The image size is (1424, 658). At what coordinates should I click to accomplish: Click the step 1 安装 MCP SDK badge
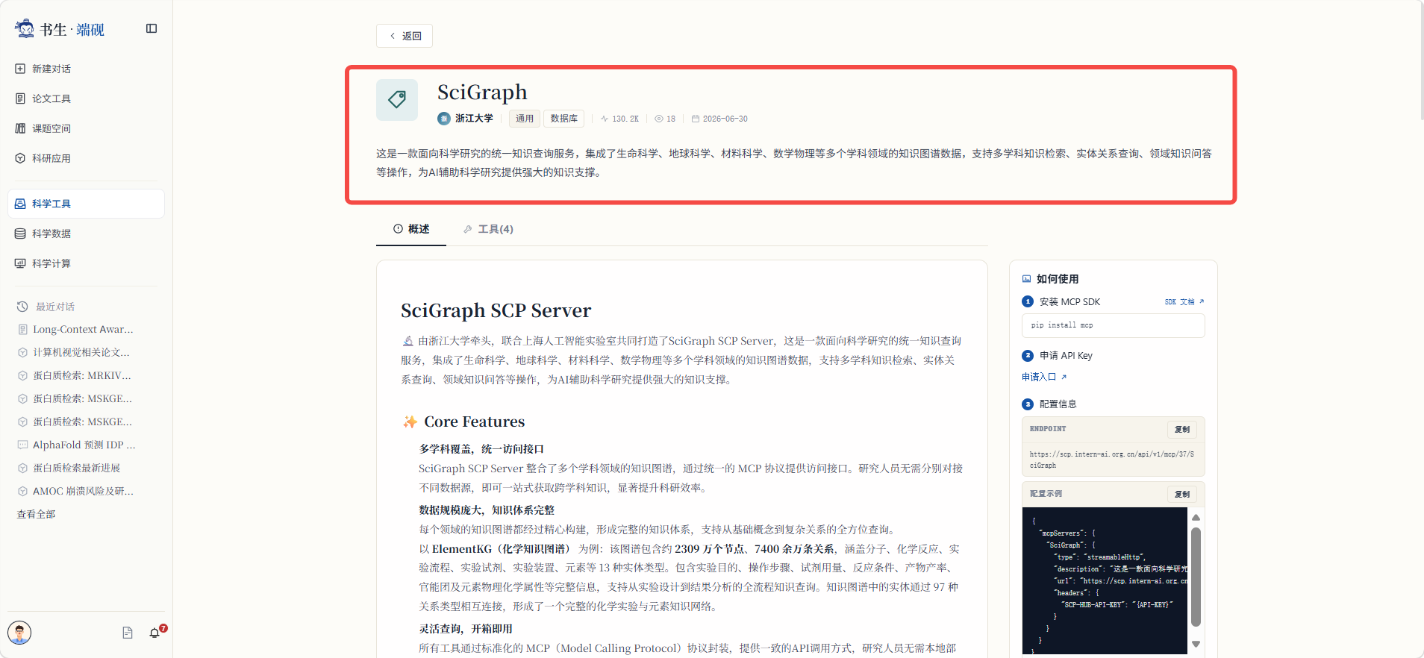1028,301
